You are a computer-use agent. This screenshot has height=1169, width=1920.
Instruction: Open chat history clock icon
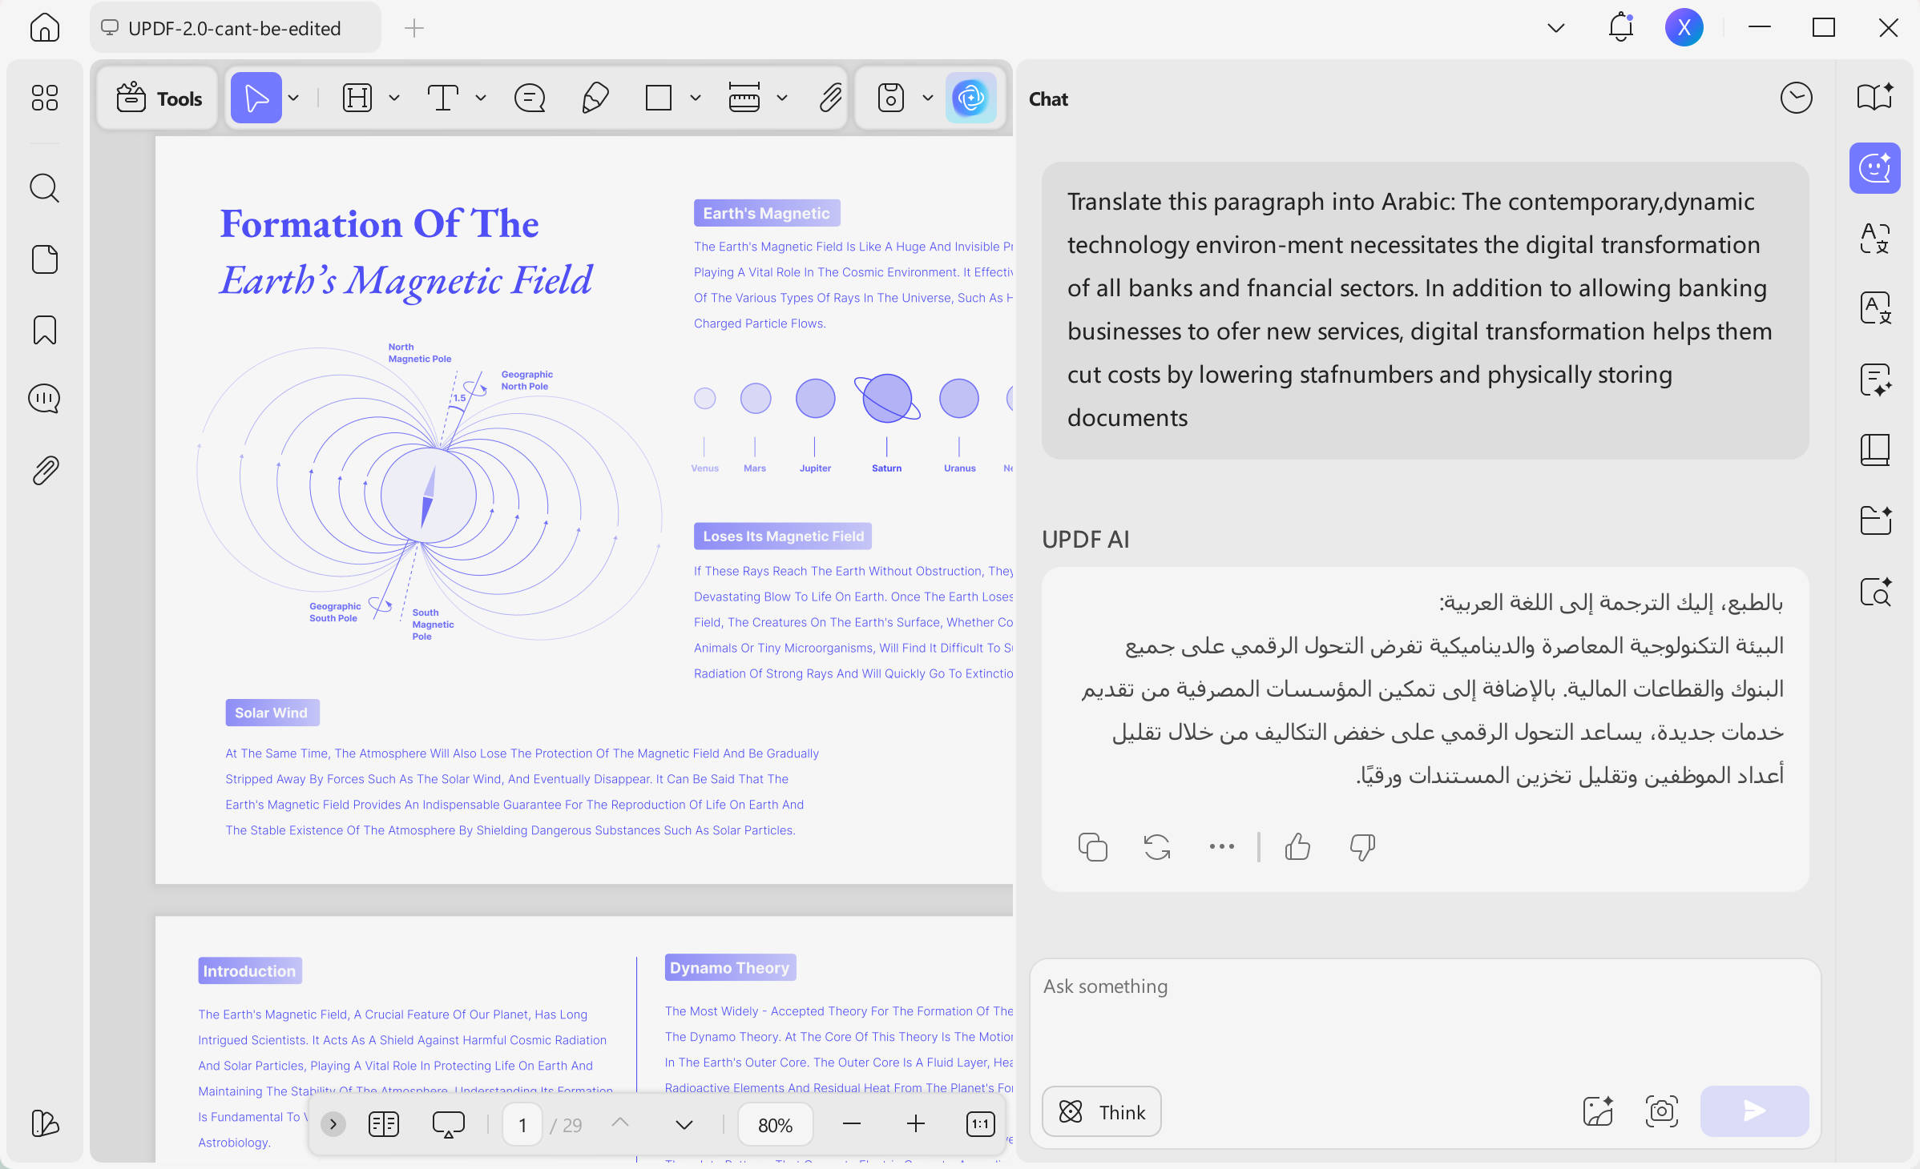coord(1797,98)
